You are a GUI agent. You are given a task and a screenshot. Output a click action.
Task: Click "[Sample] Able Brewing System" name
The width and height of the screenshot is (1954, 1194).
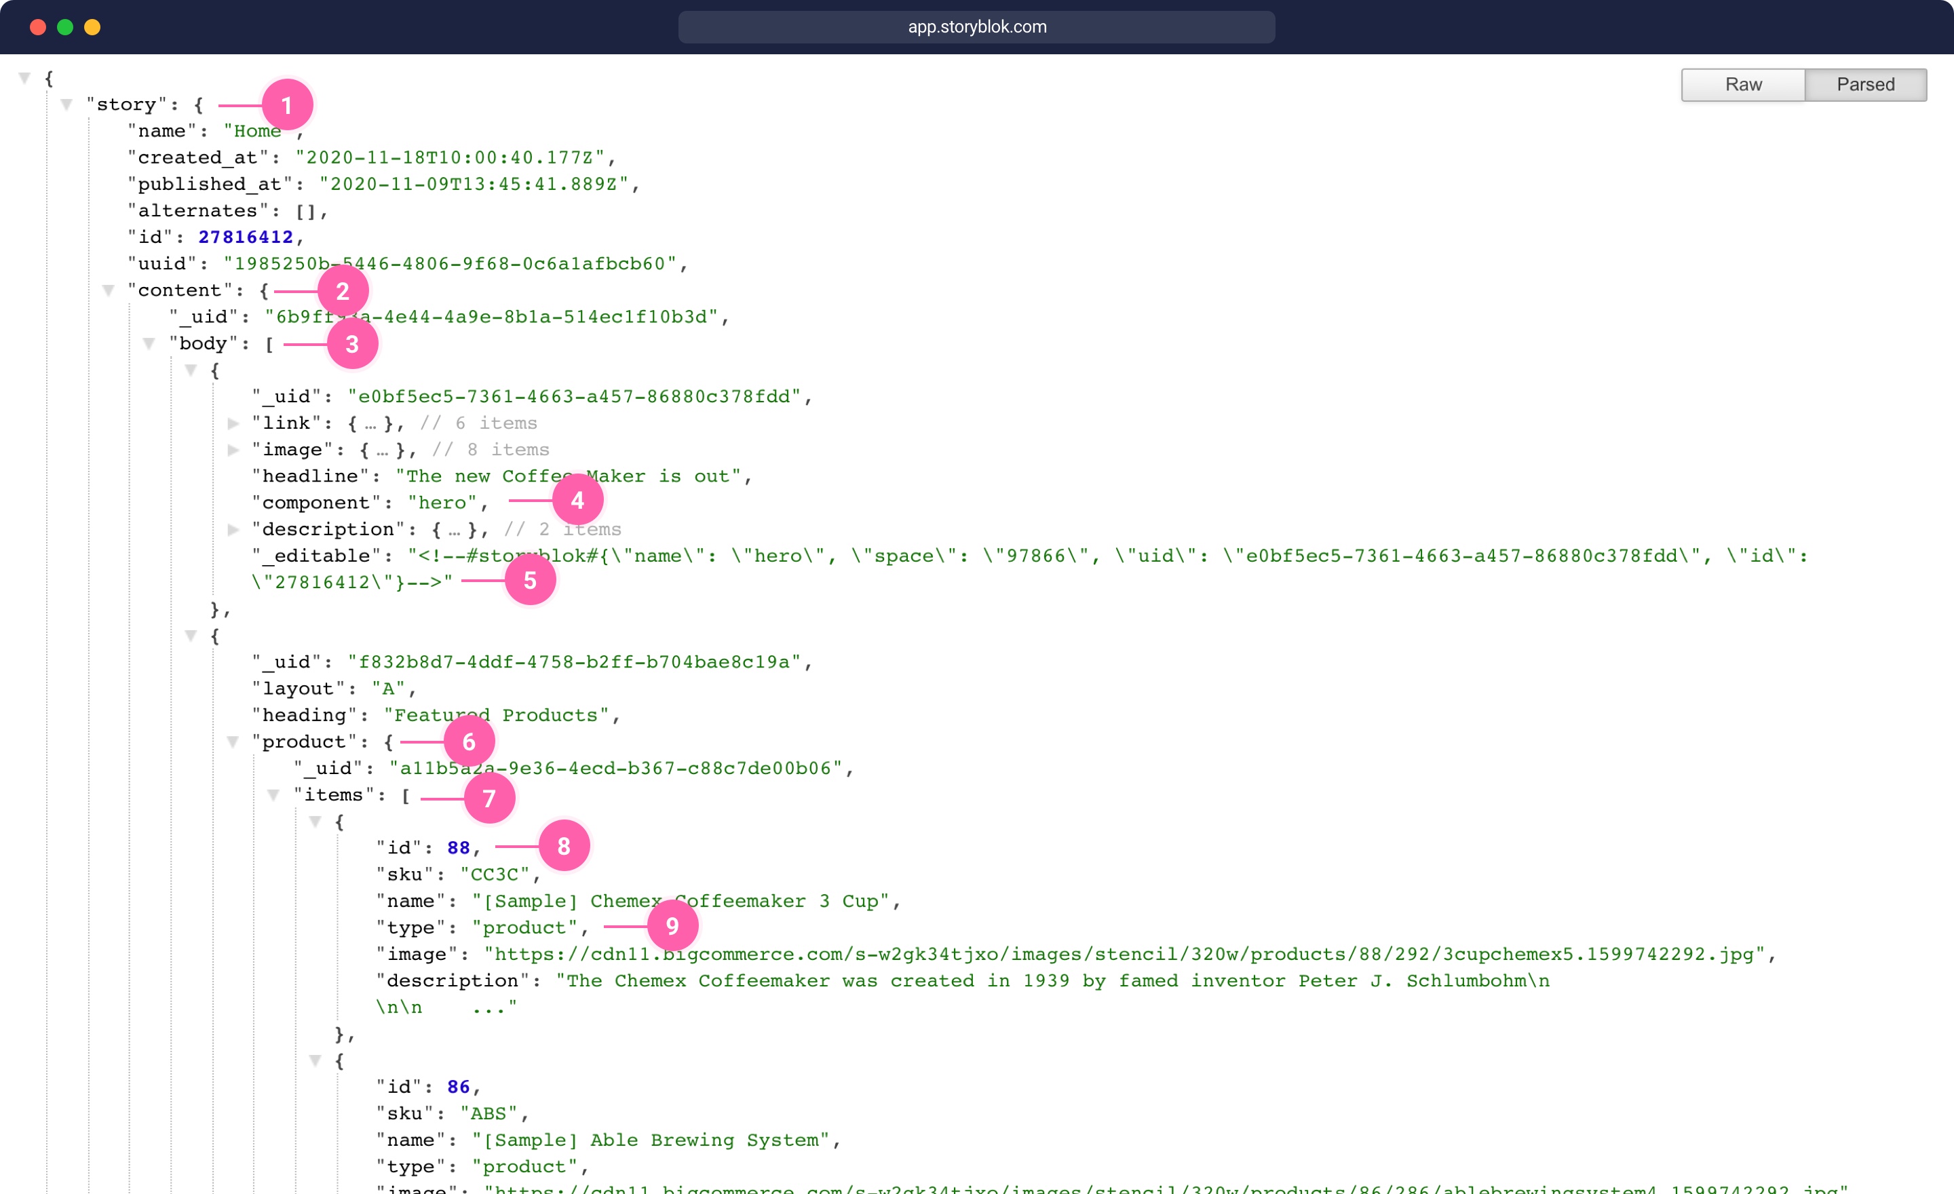[651, 1140]
